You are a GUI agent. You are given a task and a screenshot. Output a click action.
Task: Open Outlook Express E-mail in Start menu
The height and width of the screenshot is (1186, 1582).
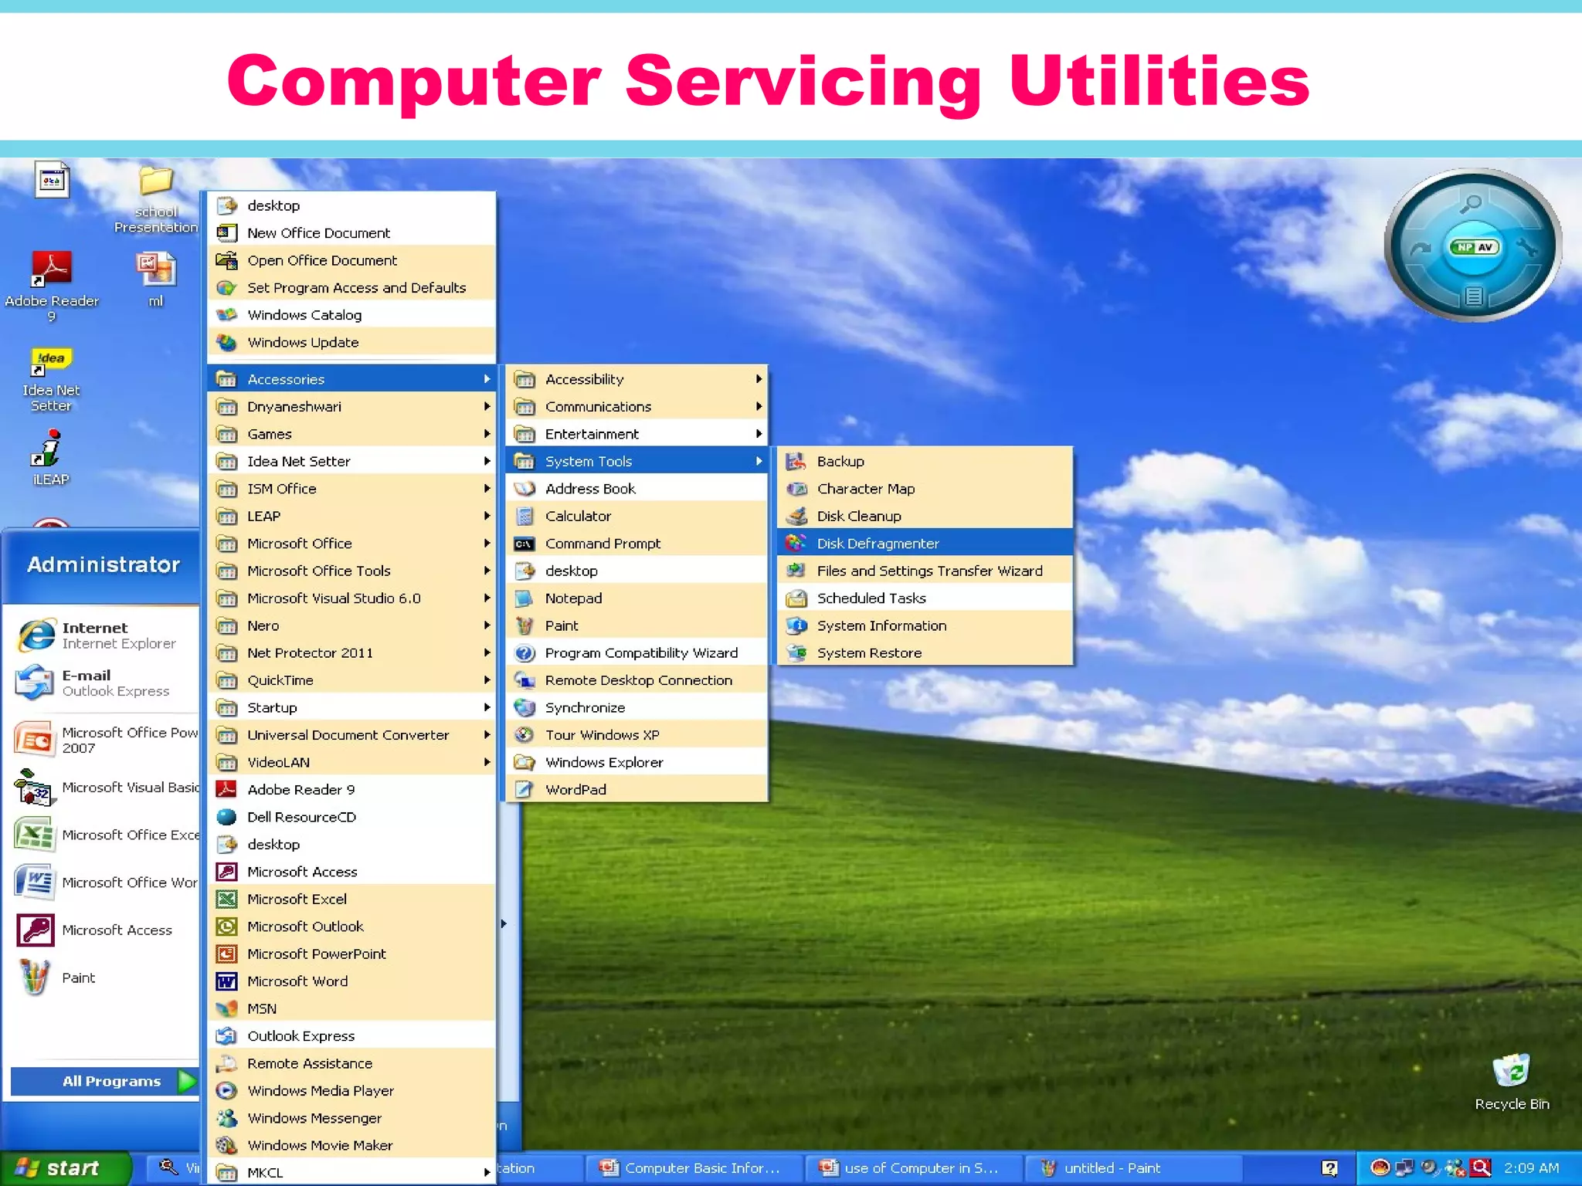[102, 683]
